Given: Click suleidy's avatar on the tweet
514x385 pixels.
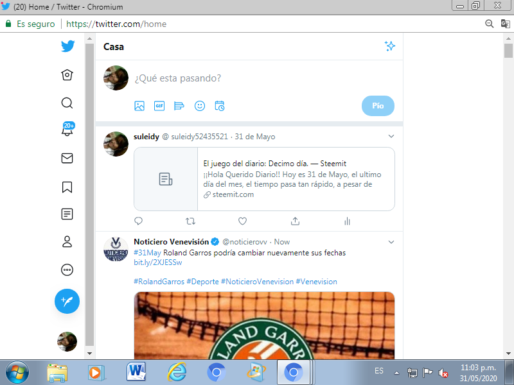Looking at the screenshot, I should [116, 144].
